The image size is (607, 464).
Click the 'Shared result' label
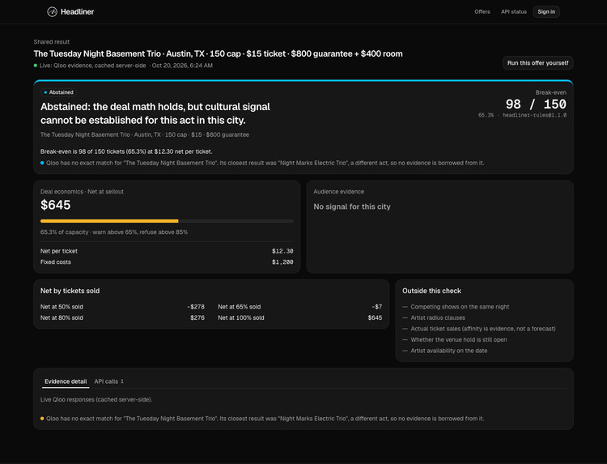pos(52,42)
